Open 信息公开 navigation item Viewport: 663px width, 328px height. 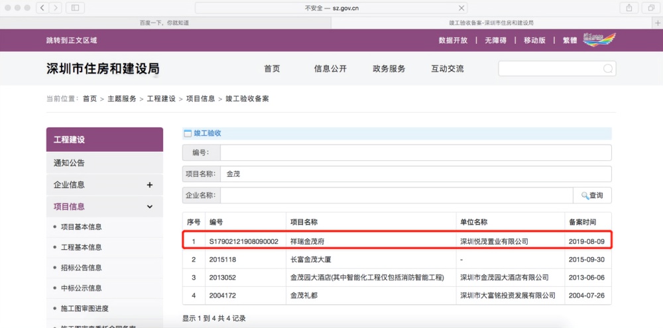[330, 69]
